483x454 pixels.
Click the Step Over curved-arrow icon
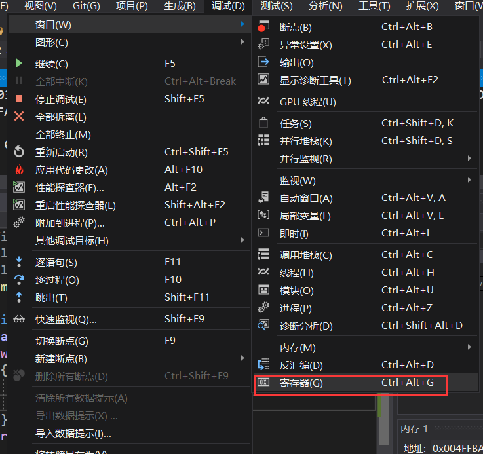point(19,280)
